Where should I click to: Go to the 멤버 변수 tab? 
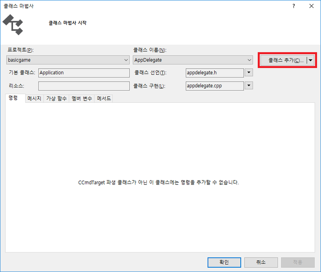pyautogui.click(x=82, y=98)
